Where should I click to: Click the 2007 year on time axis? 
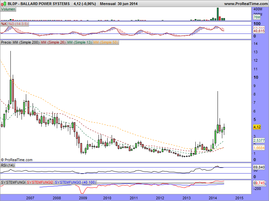click(x=30, y=198)
